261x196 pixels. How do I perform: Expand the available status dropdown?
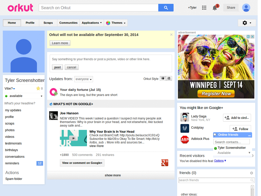(42, 96)
